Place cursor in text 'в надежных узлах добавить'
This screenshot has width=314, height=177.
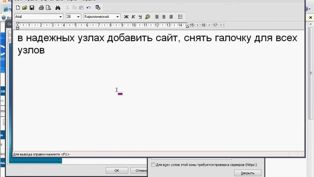tap(85, 38)
